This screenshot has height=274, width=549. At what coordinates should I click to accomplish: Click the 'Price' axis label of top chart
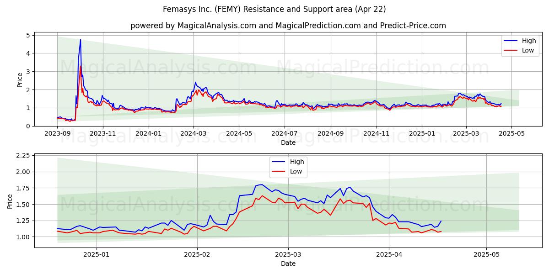coord(20,79)
